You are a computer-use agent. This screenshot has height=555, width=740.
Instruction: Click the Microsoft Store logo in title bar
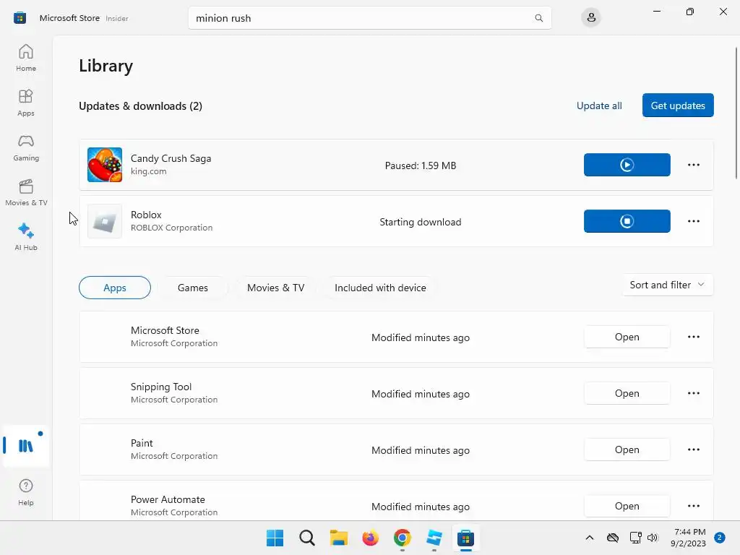(x=20, y=18)
